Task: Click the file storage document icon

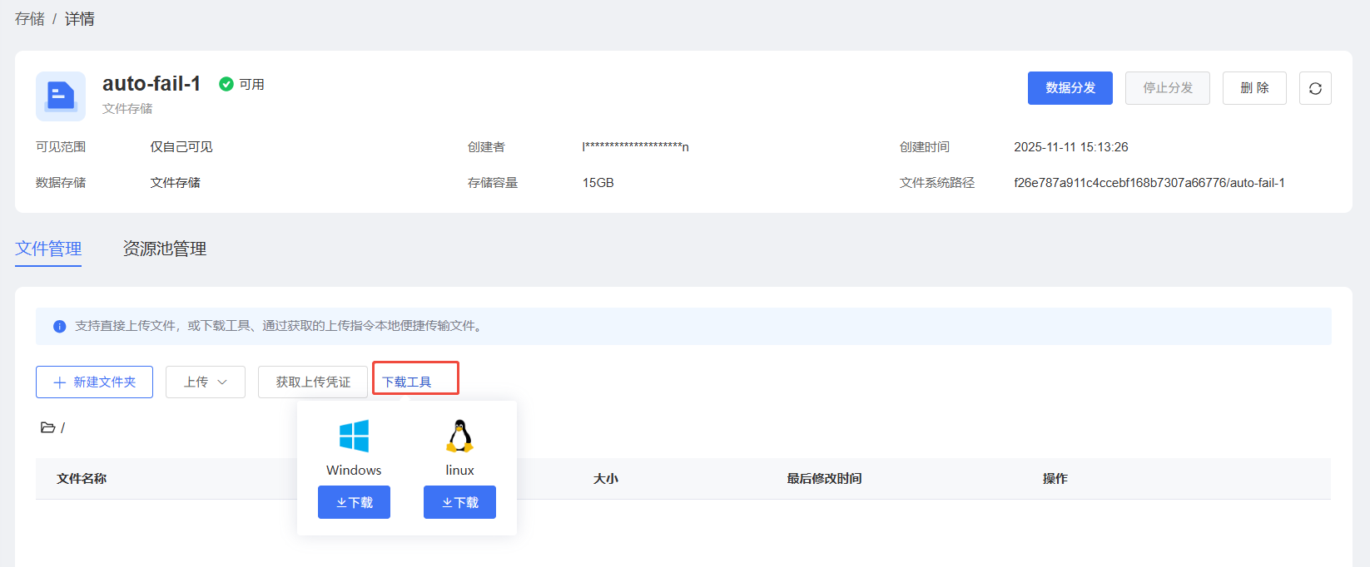Action: (x=61, y=96)
